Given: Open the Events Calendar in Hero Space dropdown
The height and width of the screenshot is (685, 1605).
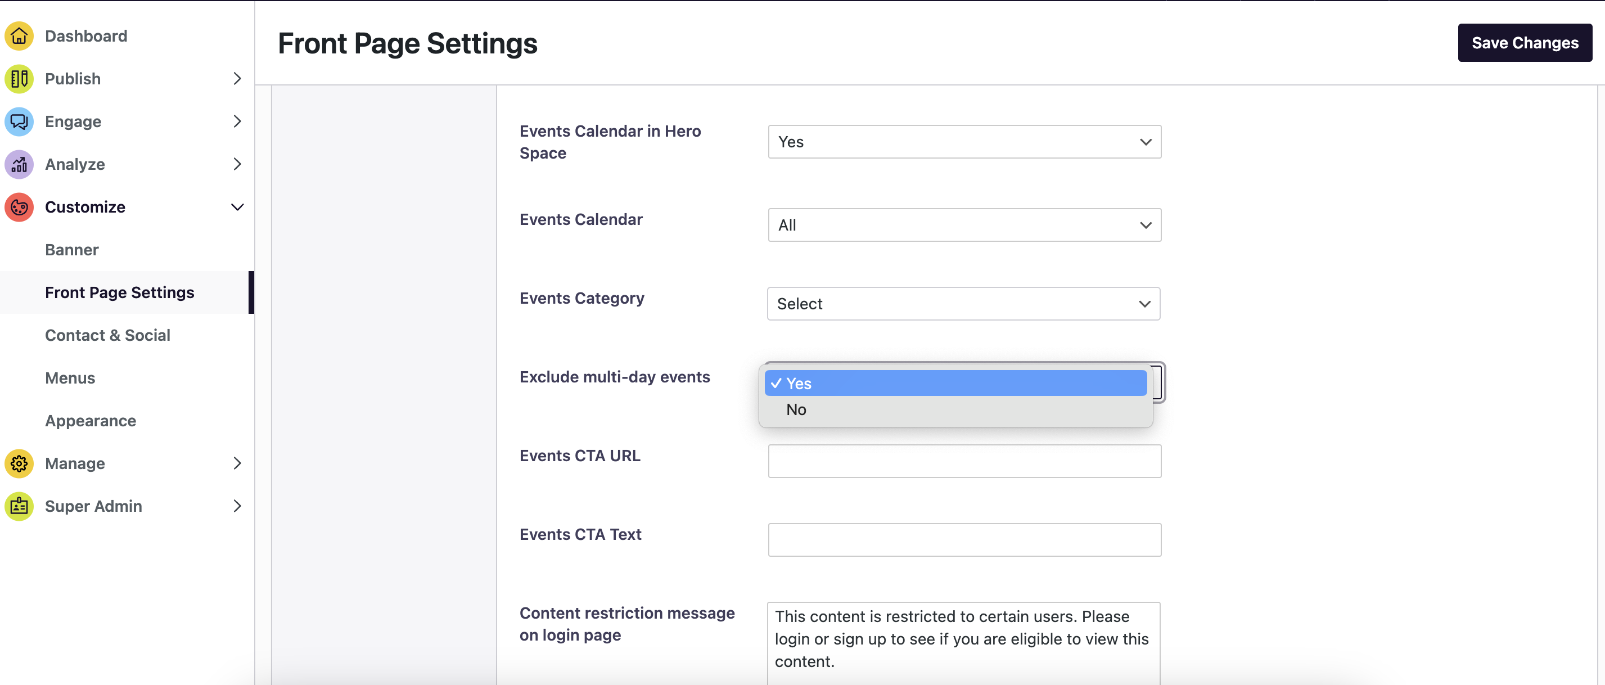Looking at the screenshot, I should (x=964, y=142).
